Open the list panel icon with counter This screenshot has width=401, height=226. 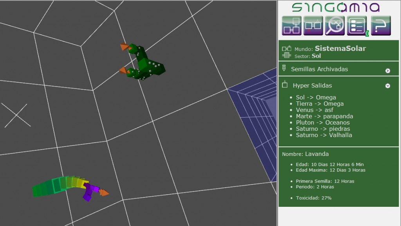point(357,26)
